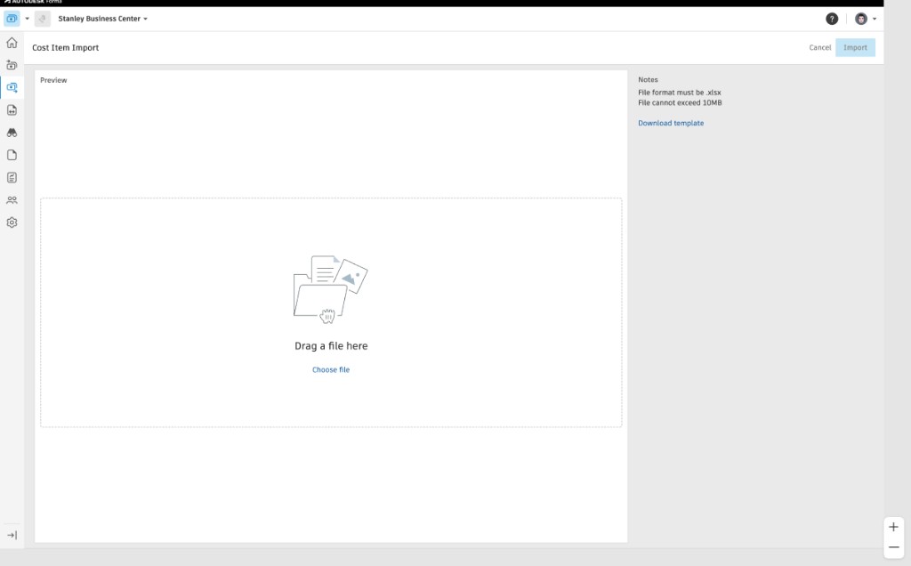Viewport: 911px width, 566px height.
Task: Click 'File cannot exceed 10MB' note
Action: click(680, 103)
